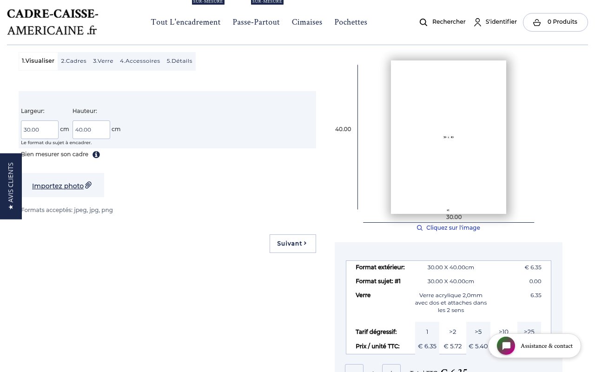Click the shopping basket icon

point(537,22)
